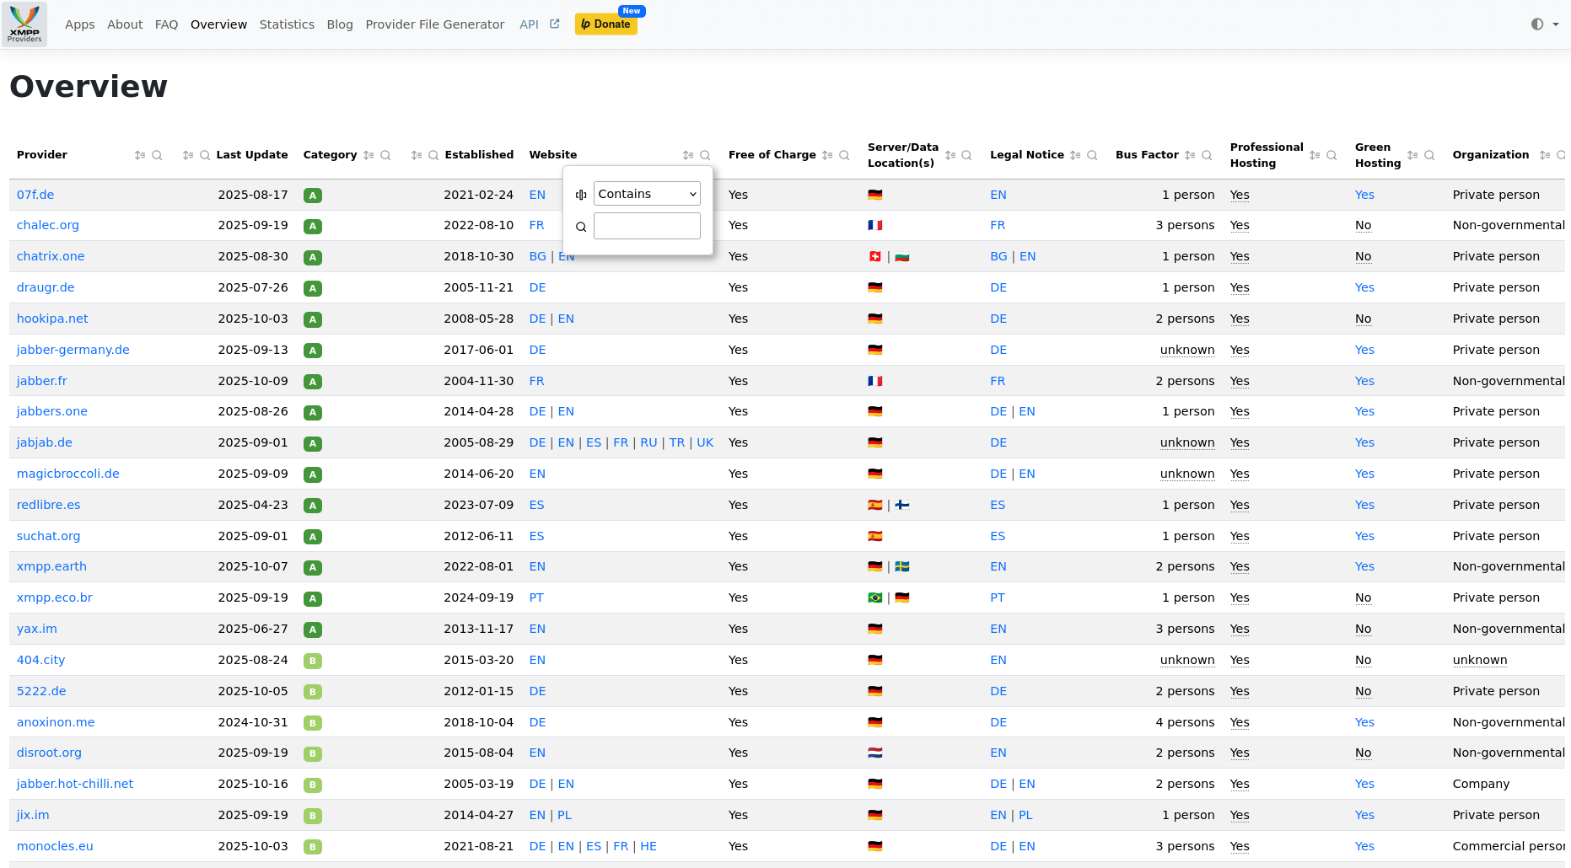Sort the Website column
Screen dimensions: 1571x868
(688, 155)
